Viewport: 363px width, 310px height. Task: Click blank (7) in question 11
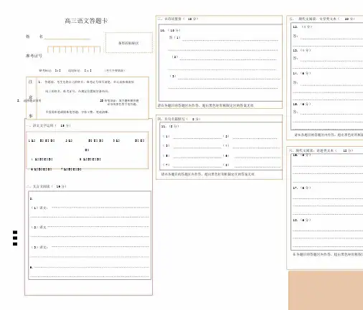coord(197,166)
